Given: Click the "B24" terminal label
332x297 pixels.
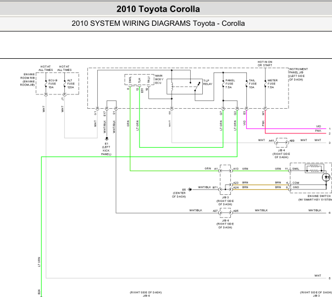Looking at the screenshot, I should tap(39, 292).
